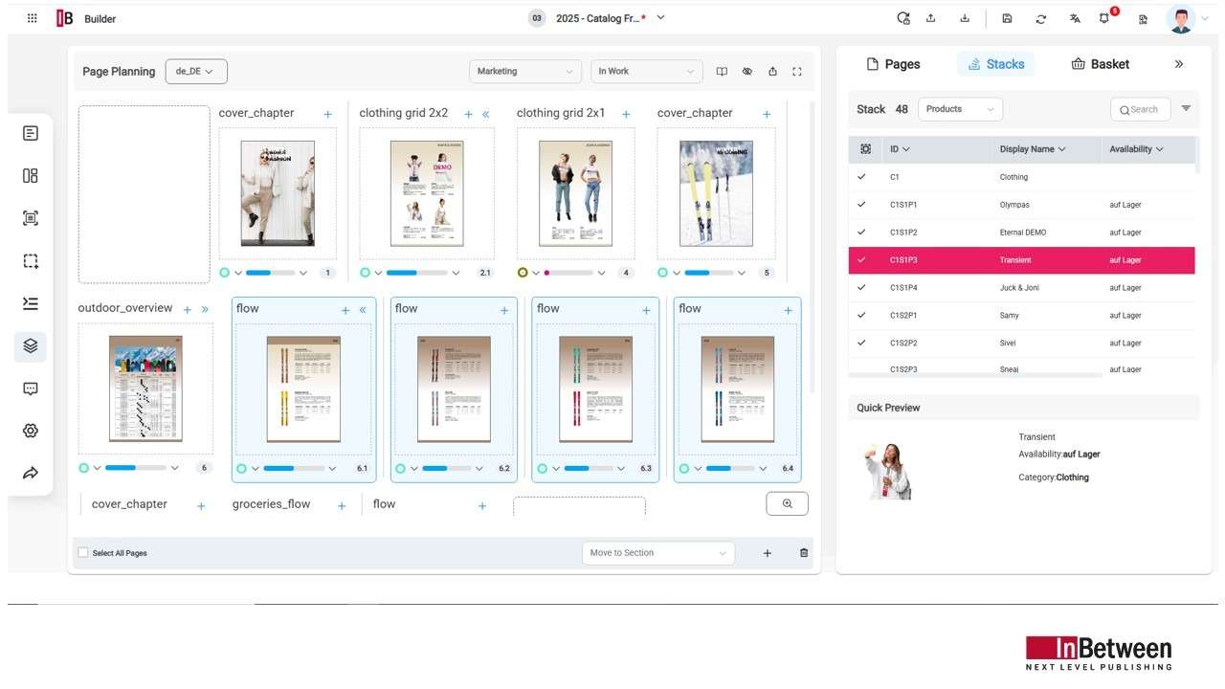Click the fullscreen icon in Page Planning
The image size is (1225, 689).
[x=797, y=72]
